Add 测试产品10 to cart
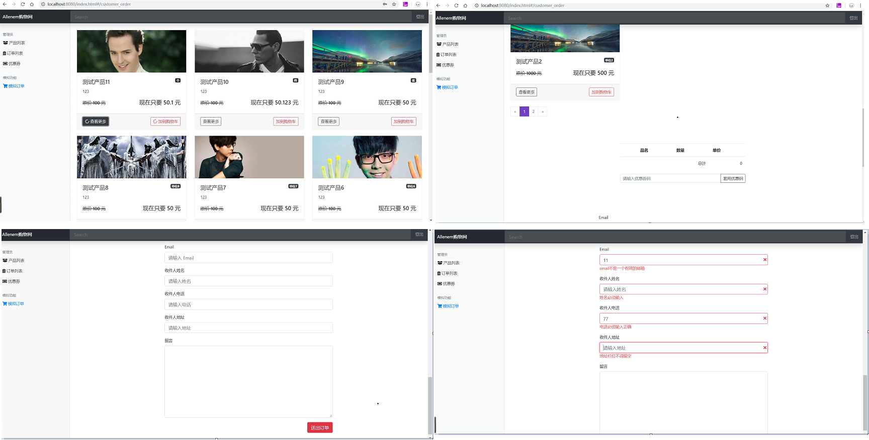Screen dimensions: 869x440 pos(286,122)
